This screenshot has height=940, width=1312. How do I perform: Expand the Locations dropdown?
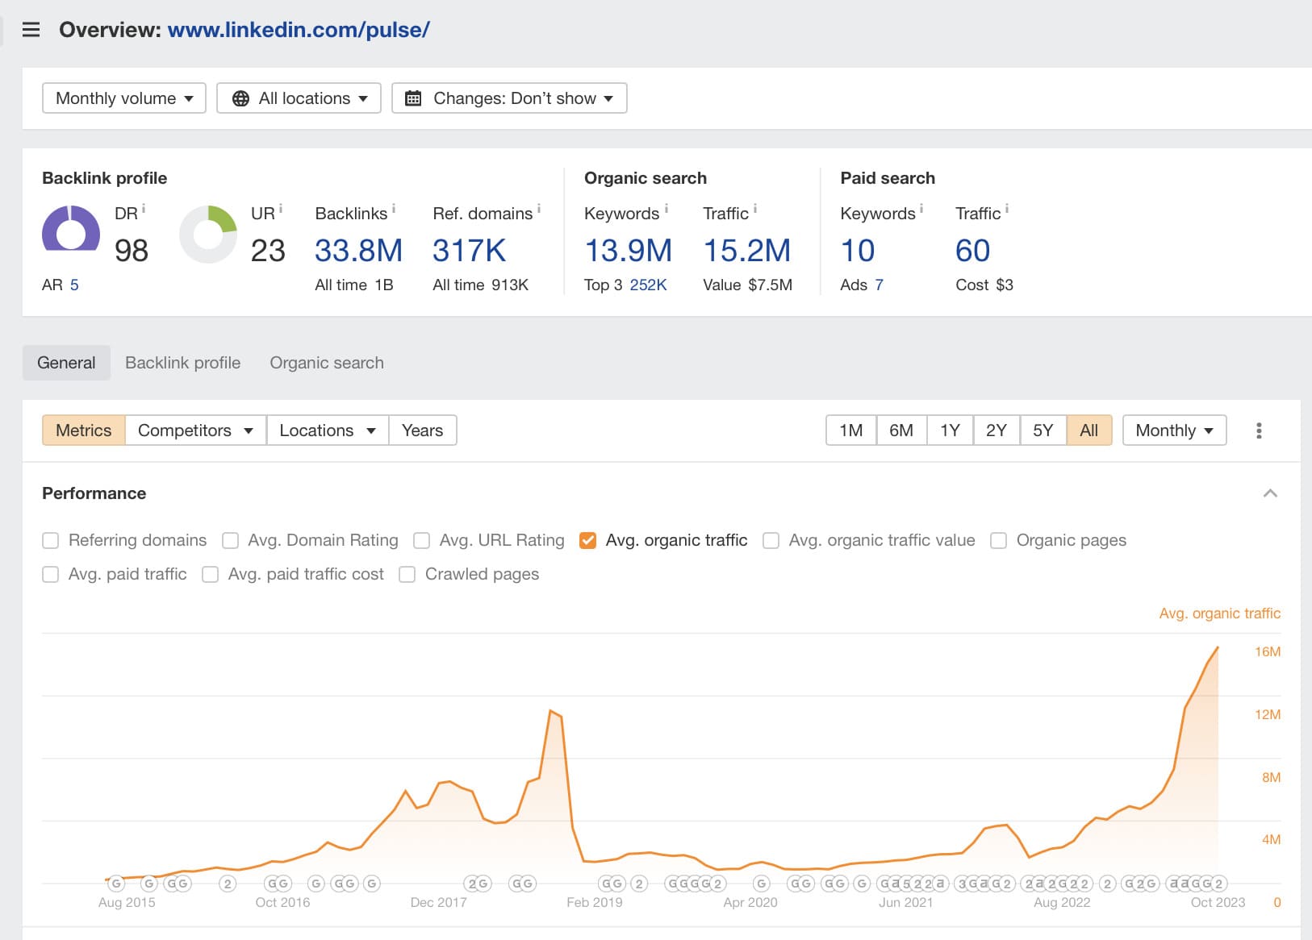pyautogui.click(x=328, y=430)
